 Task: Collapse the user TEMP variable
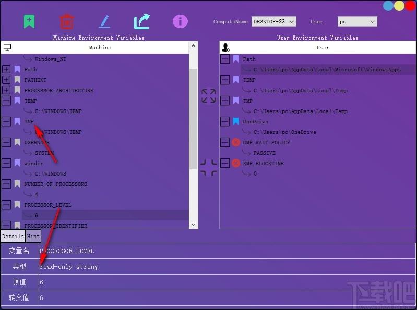[225, 80]
